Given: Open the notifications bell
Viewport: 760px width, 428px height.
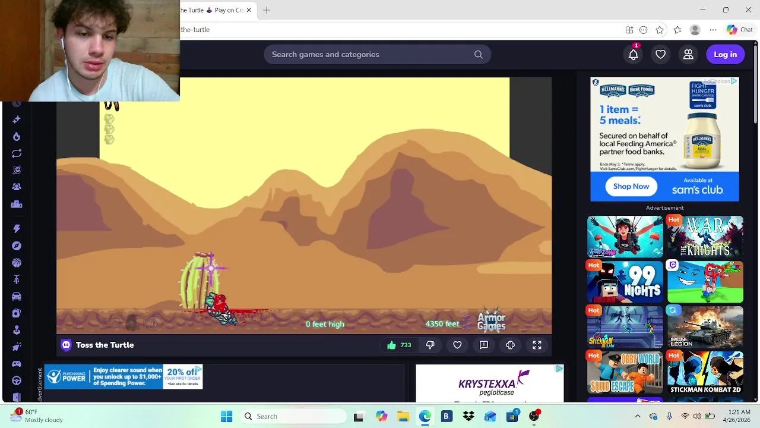Looking at the screenshot, I should coord(634,55).
